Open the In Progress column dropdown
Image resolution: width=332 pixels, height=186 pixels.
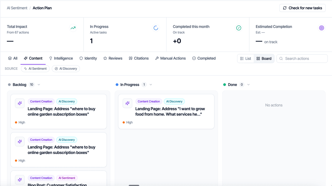[x=151, y=84]
